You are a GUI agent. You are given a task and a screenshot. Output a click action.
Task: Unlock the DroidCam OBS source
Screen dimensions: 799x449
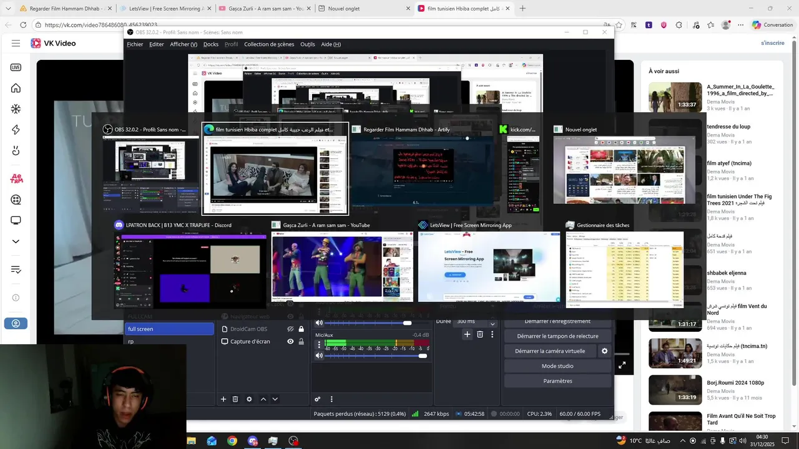pyautogui.click(x=301, y=329)
